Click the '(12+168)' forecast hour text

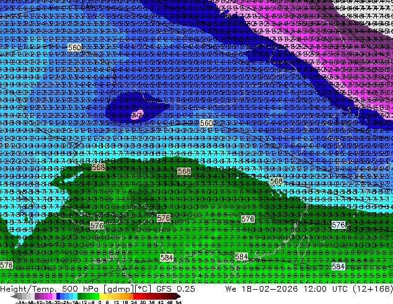(373, 289)
